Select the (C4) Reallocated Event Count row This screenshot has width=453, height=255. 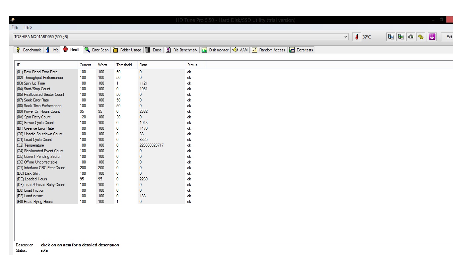coord(111,151)
